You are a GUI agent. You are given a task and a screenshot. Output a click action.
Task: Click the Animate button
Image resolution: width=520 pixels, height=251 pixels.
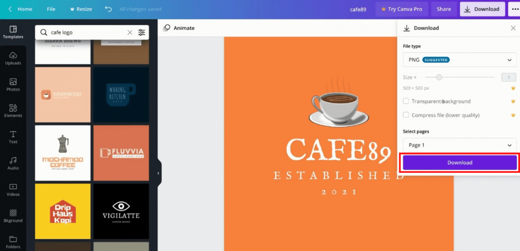click(x=179, y=28)
